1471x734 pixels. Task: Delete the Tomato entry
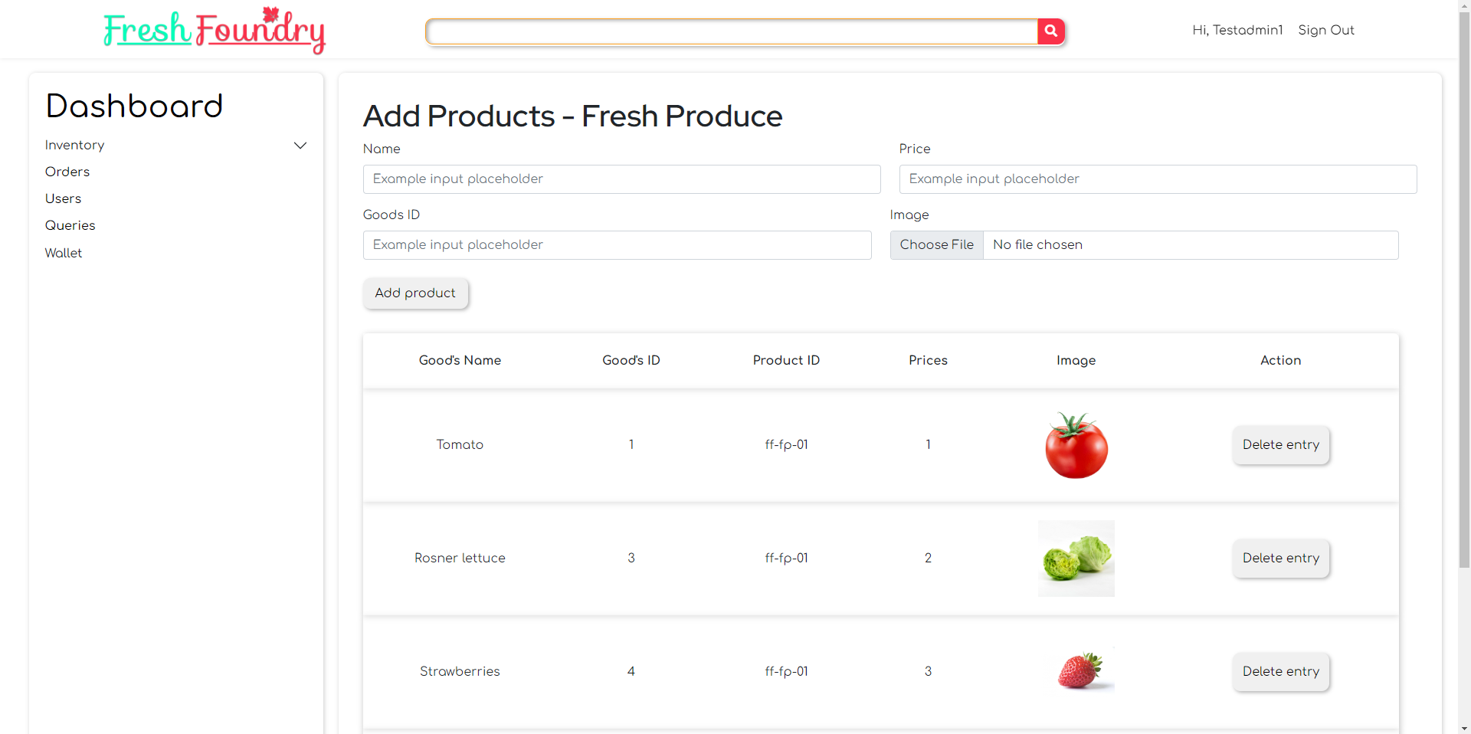[1281, 445]
